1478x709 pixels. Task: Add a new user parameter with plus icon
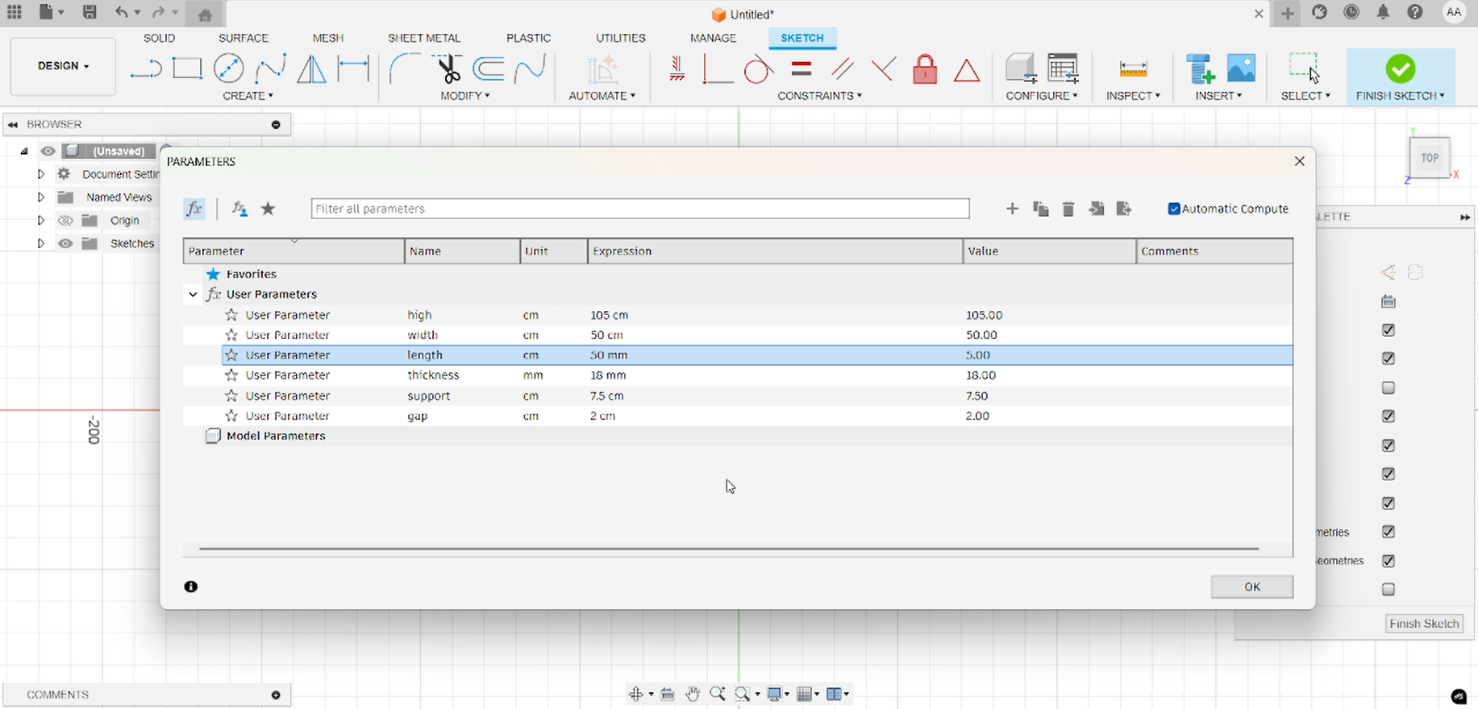[1012, 209]
